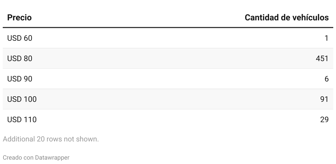This screenshot has width=336, height=164.
Task: Select the USD 90 price cell
Action: click(20, 79)
